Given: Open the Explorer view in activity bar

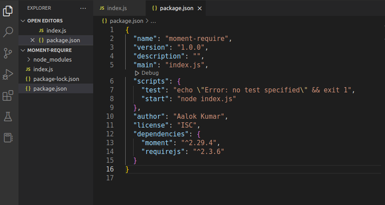Looking at the screenshot, I should pyautogui.click(x=8, y=11).
